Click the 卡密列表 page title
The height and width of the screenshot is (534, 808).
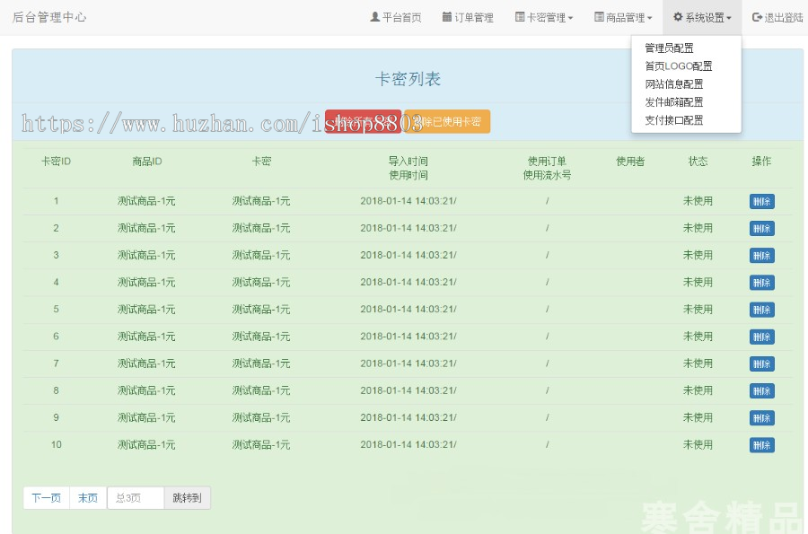pyautogui.click(x=408, y=79)
